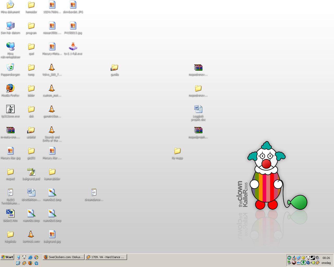Viewport: 334px width, 267px height.
Task: Open the yellow security shield tray icon
Action: 303,258
